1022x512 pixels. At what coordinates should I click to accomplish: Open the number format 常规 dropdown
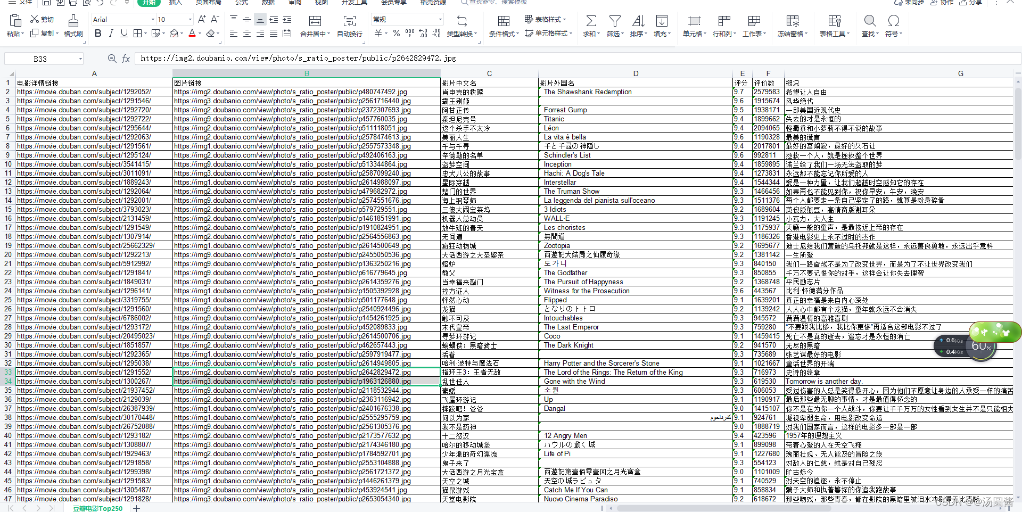440,19
